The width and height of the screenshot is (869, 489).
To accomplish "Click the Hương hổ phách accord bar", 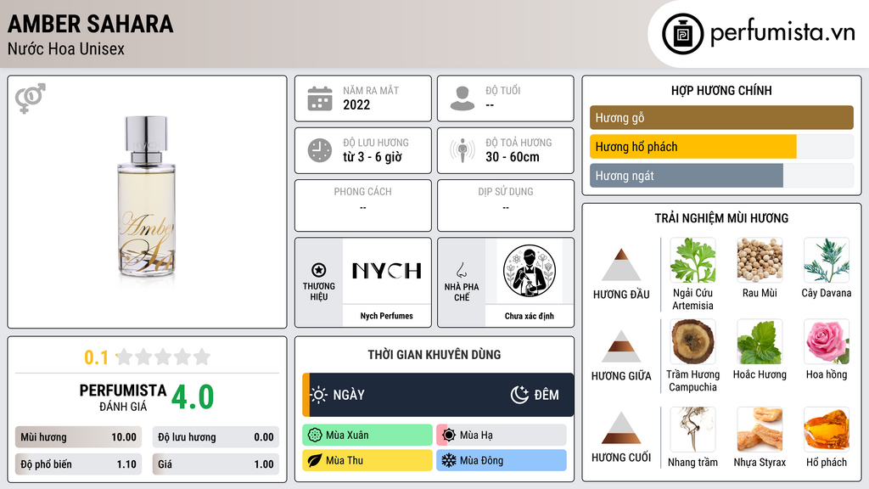I will [x=721, y=147].
